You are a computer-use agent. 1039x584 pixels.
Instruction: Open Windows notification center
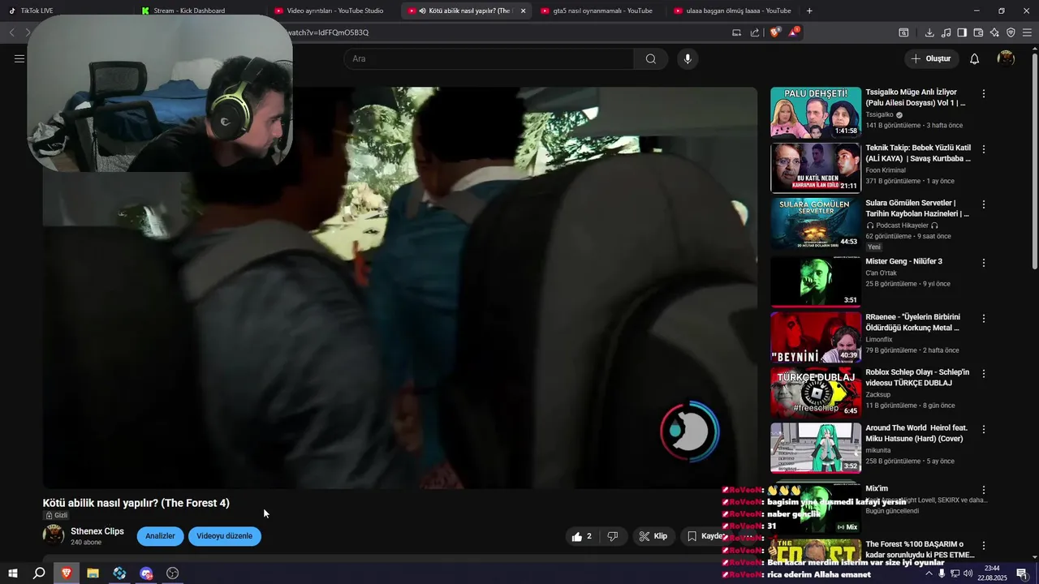pyautogui.click(x=1021, y=573)
